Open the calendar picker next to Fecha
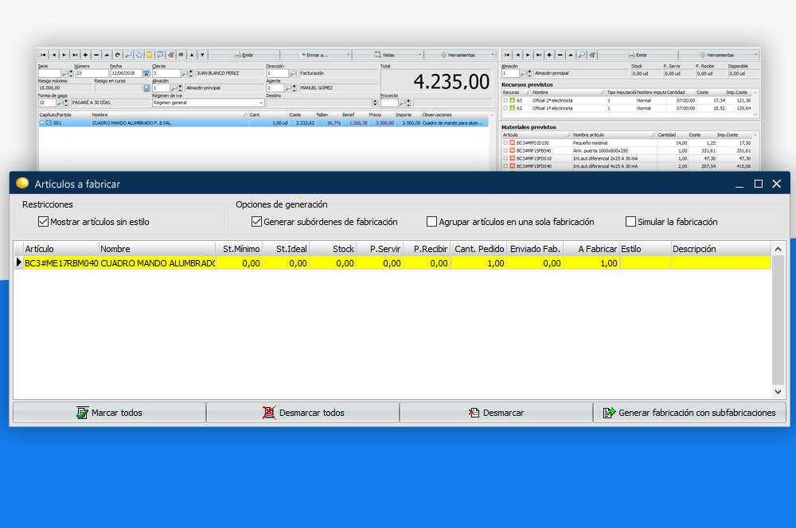This screenshot has width=796, height=528. 146,73
